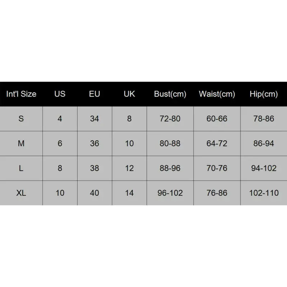The width and height of the screenshot is (287, 287).
Task: Select the US column header
Action: click(x=60, y=94)
